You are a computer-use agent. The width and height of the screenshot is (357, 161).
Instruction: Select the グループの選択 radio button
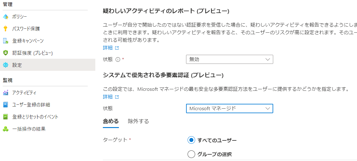pos(191,154)
